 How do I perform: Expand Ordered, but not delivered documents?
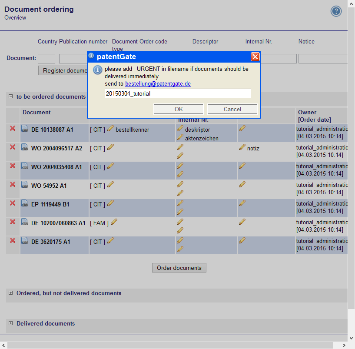pos(10,293)
